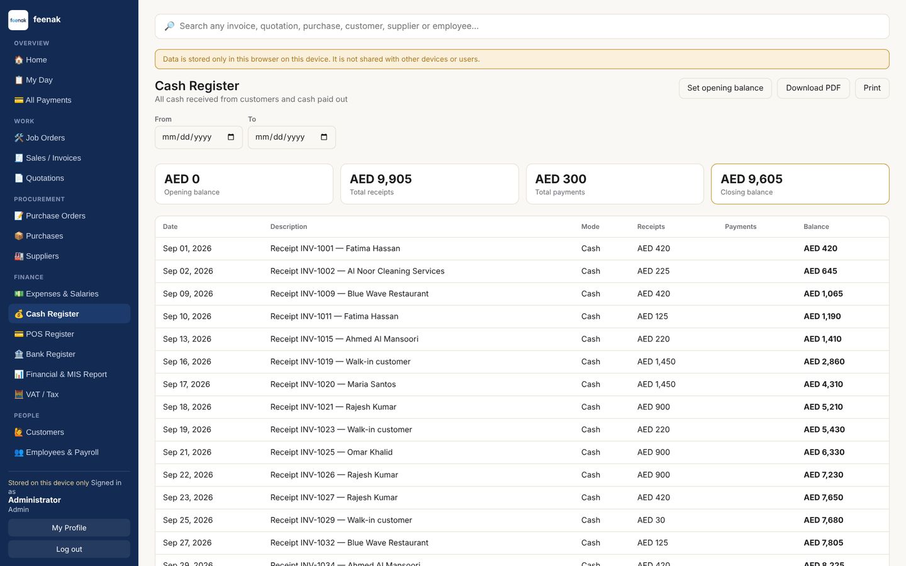Select the Purchases package icon
The width and height of the screenshot is (906, 566).
19,236
